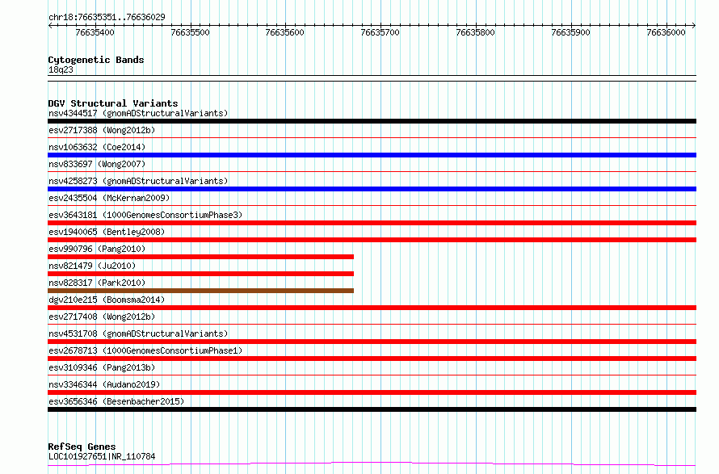719x474 pixels.
Task: Select variant label esv2435504 (McKernan2009)
Action: click(x=109, y=198)
